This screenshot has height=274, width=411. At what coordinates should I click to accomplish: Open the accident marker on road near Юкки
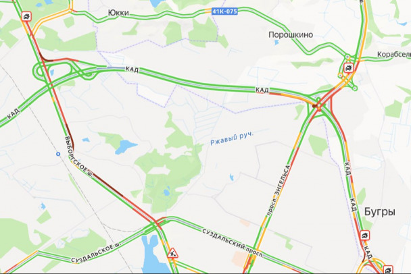[x=26, y=16]
